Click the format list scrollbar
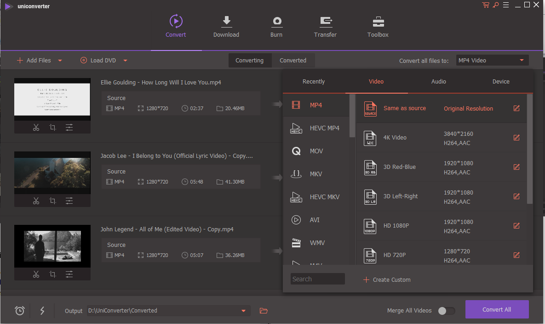Viewport: 545px width, 324px height. pyautogui.click(x=352, y=116)
